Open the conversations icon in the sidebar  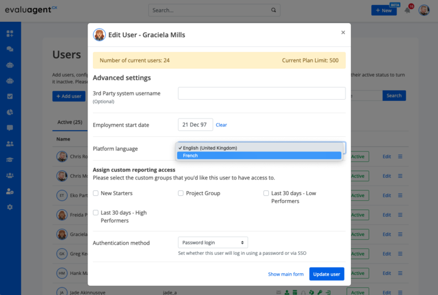(10, 49)
